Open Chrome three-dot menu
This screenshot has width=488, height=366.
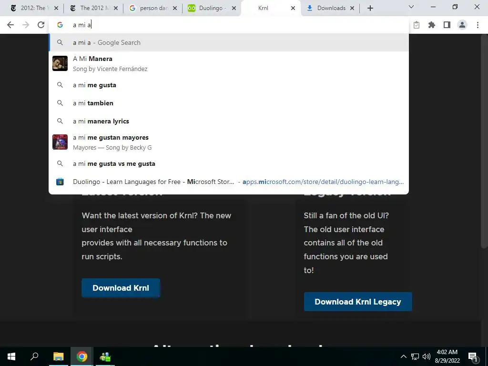pos(478,25)
